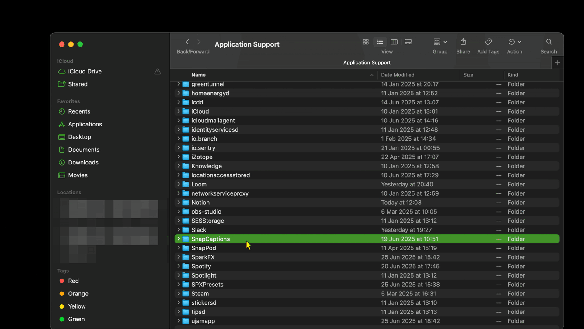This screenshot has height=329, width=584.
Task: Click the Share toolbar icon
Action: click(463, 42)
